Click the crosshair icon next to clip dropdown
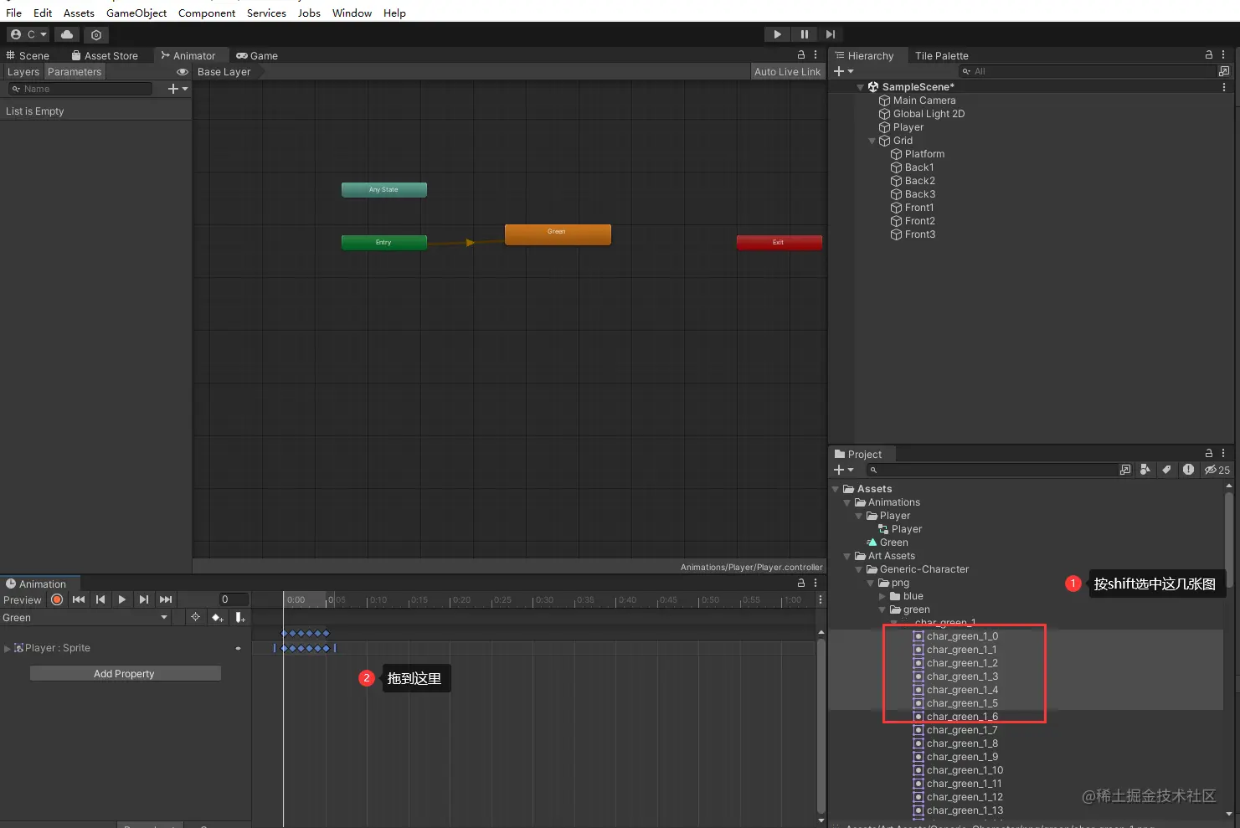The image size is (1240, 828). pyautogui.click(x=195, y=617)
